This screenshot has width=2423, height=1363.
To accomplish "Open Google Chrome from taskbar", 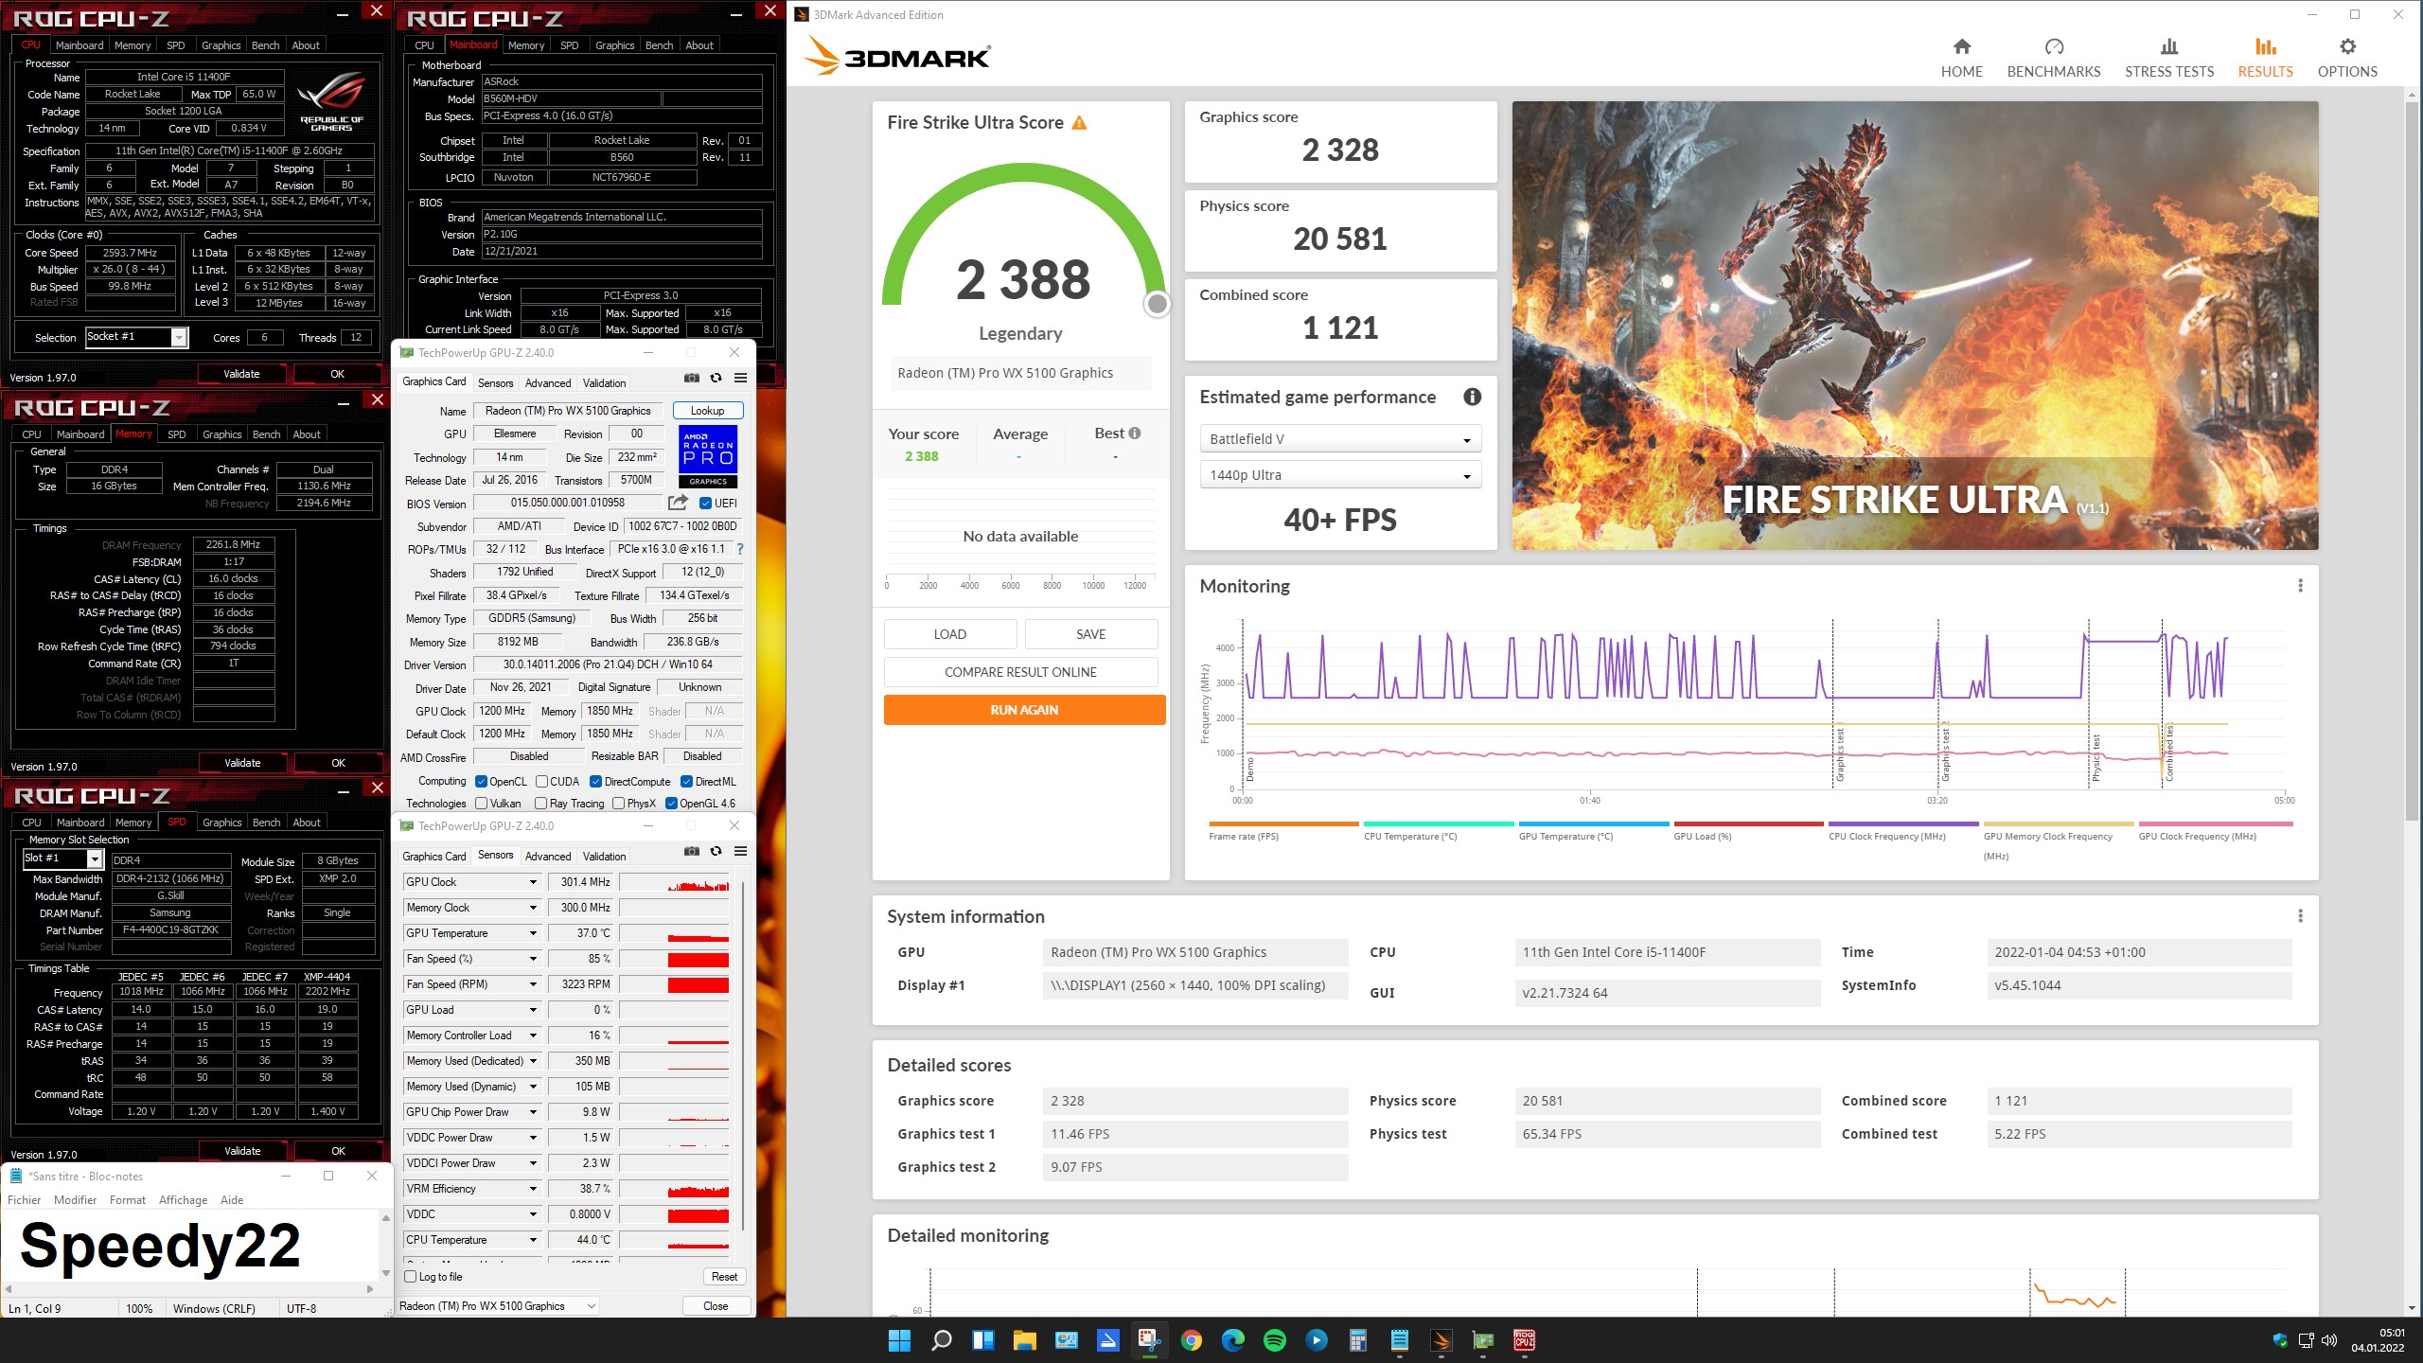I will coord(1191,1340).
